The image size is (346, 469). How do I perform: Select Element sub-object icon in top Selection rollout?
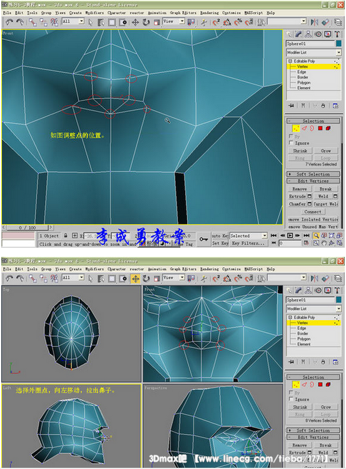(x=328, y=128)
